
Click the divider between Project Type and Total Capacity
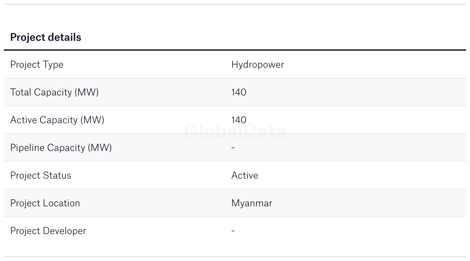click(x=235, y=78)
